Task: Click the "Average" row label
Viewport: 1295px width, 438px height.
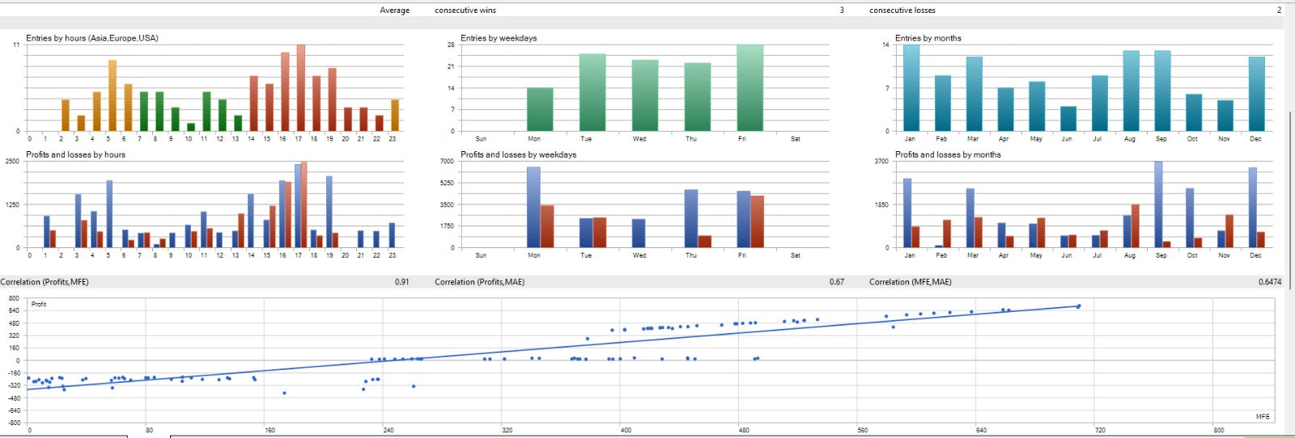Action: [394, 11]
